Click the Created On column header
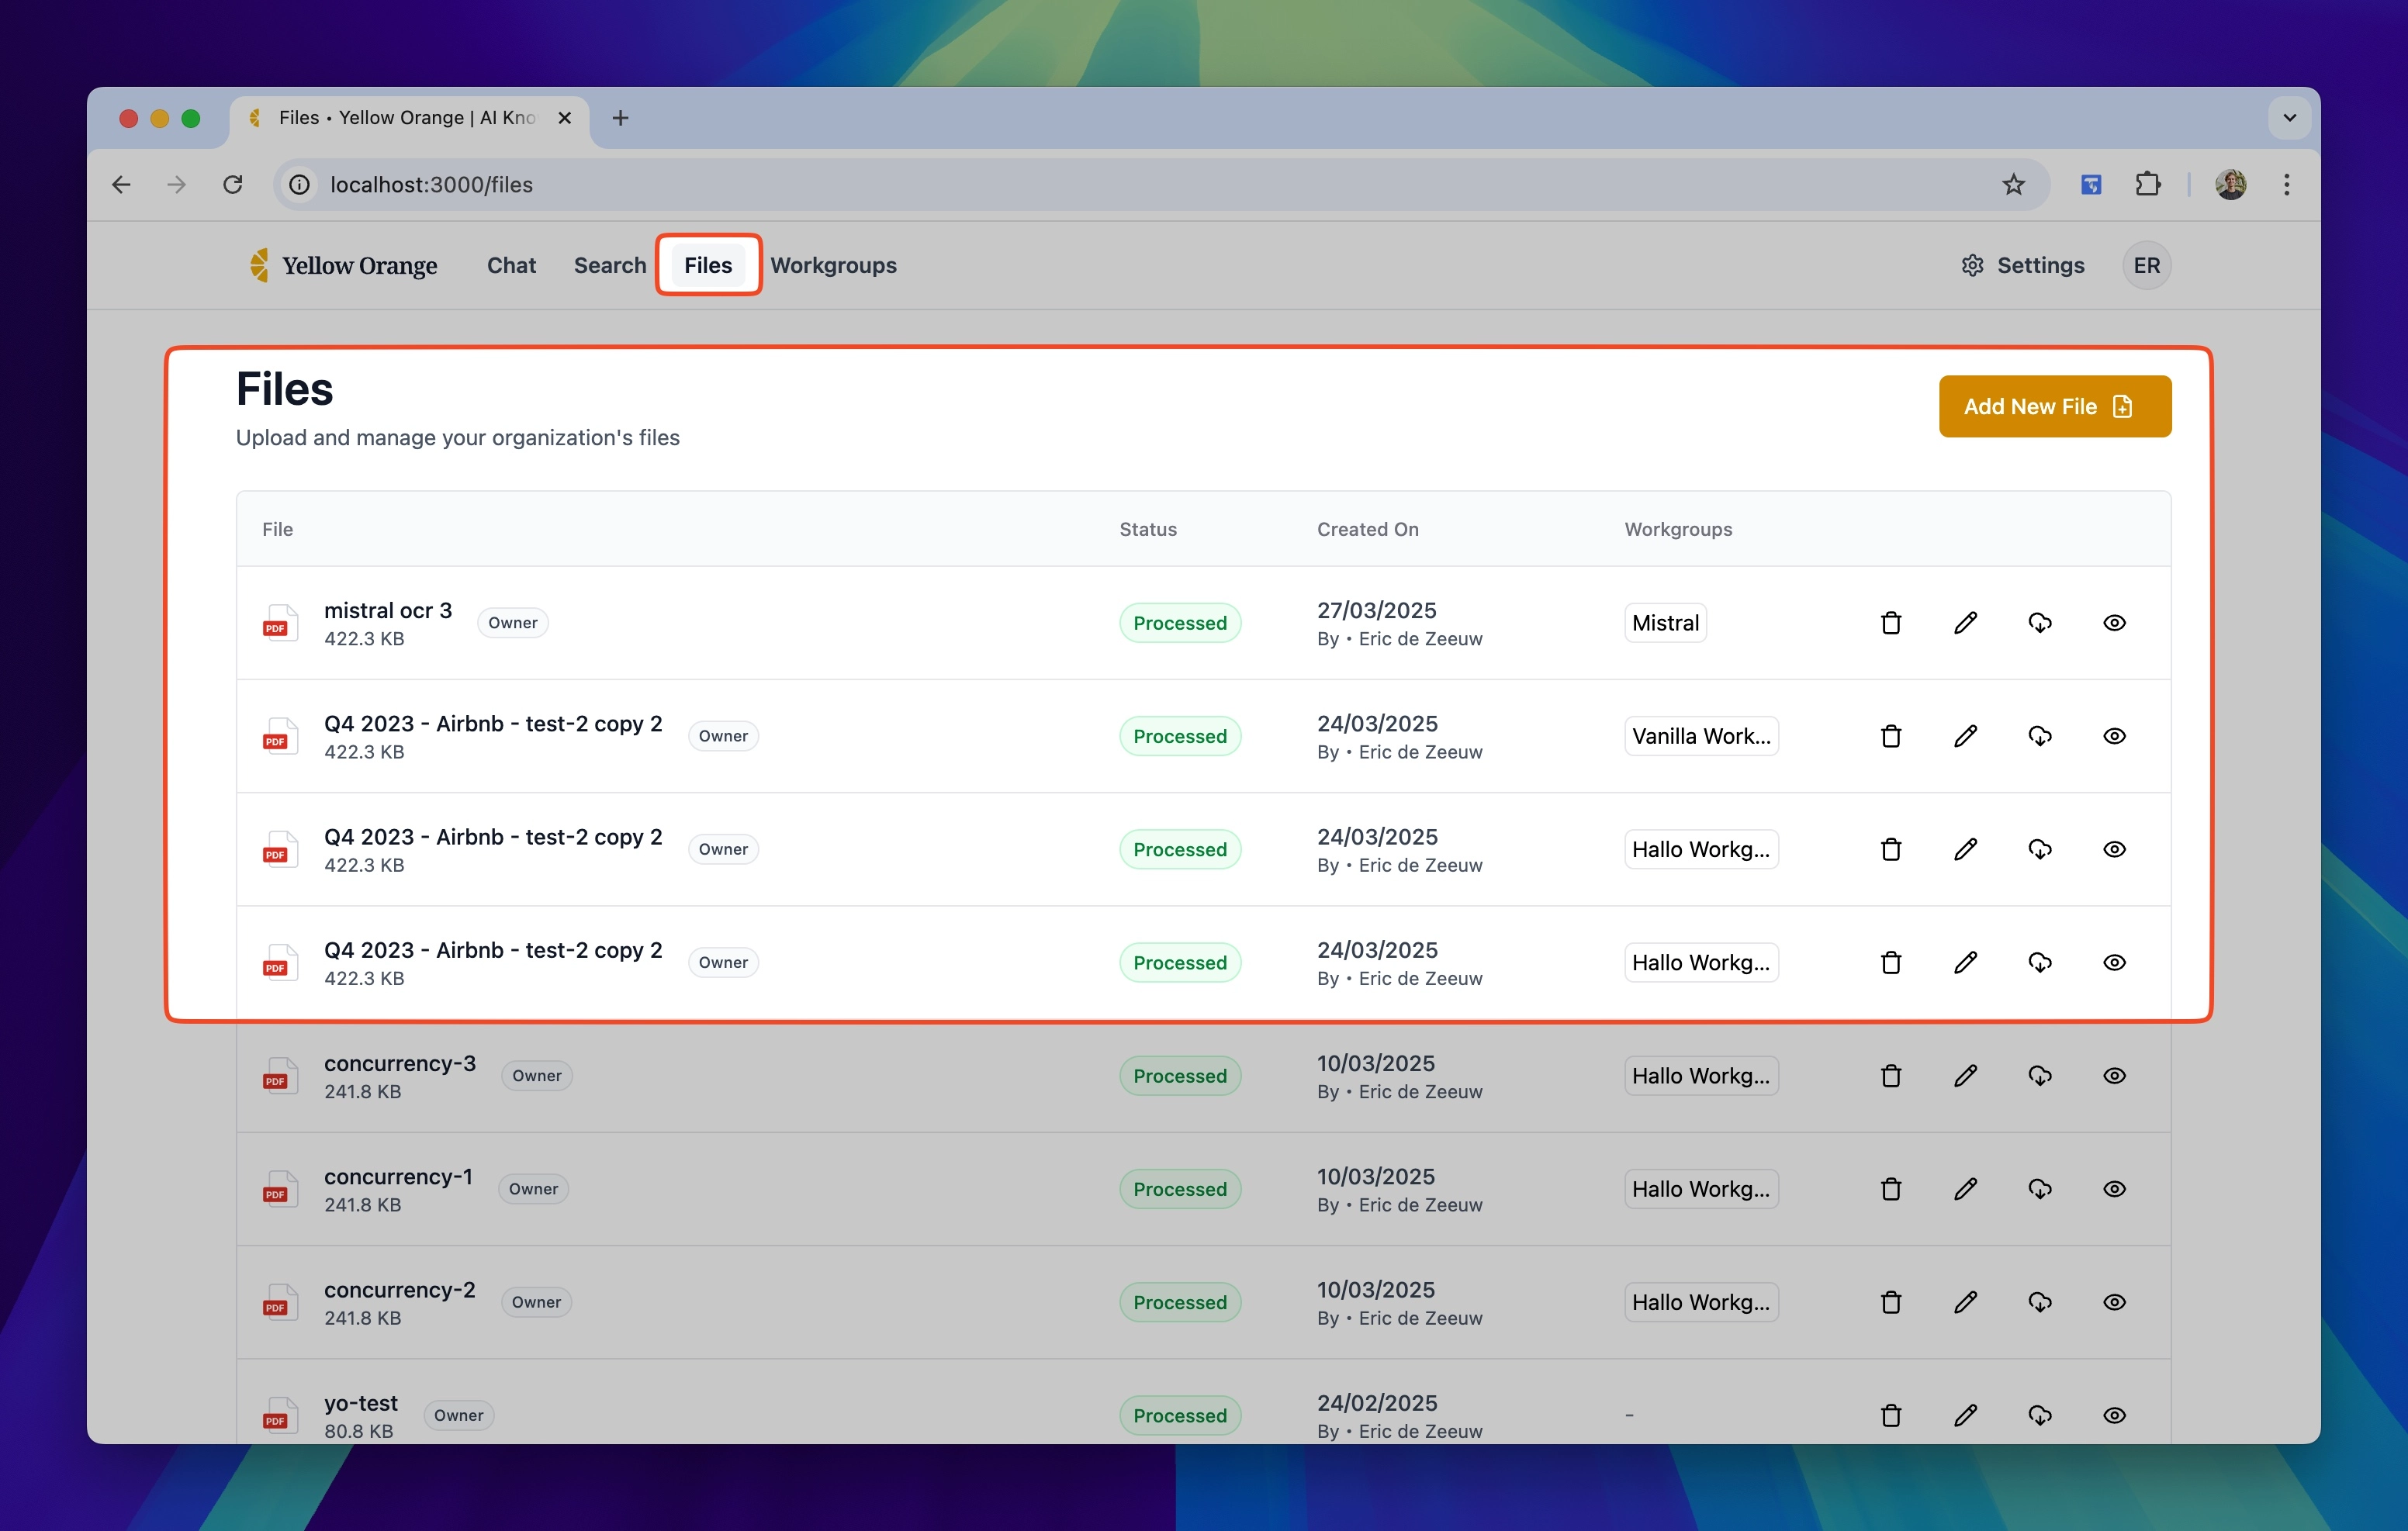2408x1531 pixels. (x=1367, y=529)
